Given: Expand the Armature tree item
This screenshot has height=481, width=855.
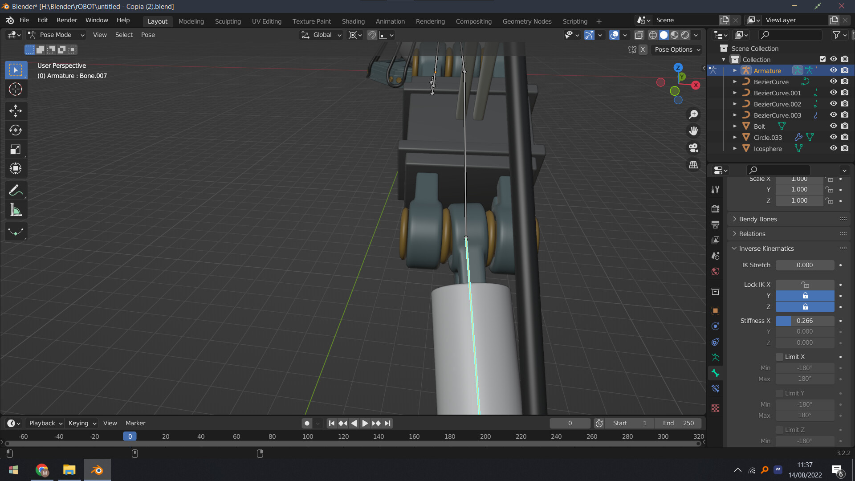Looking at the screenshot, I should [735, 70].
